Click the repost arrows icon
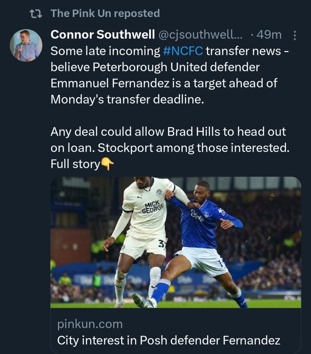The height and width of the screenshot is (354, 311). 36,14
